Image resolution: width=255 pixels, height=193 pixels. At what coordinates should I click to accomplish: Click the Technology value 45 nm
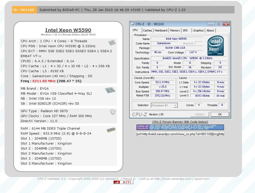click(158, 52)
